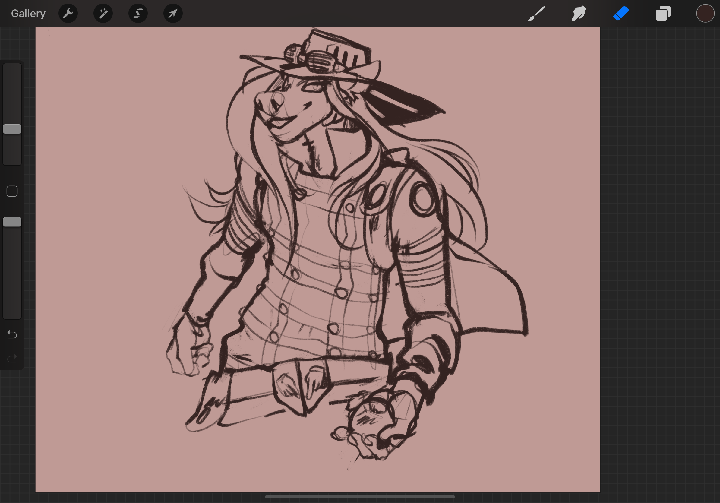Tap the square Modify button in sidebar
Image resolution: width=720 pixels, height=503 pixels.
pos(12,191)
